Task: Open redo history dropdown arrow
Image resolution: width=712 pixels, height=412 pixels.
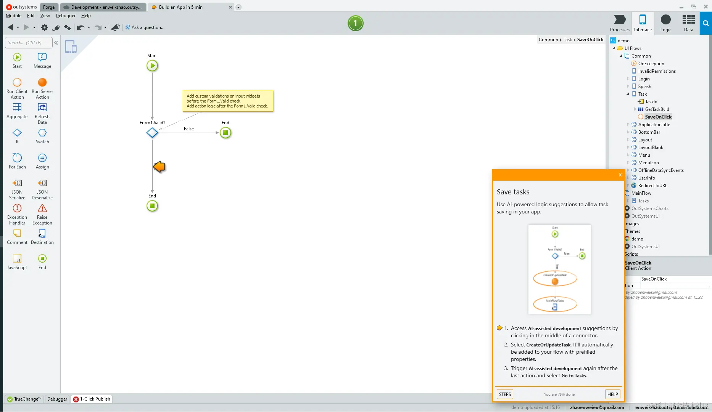Action: pyautogui.click(x=105, y=27)
